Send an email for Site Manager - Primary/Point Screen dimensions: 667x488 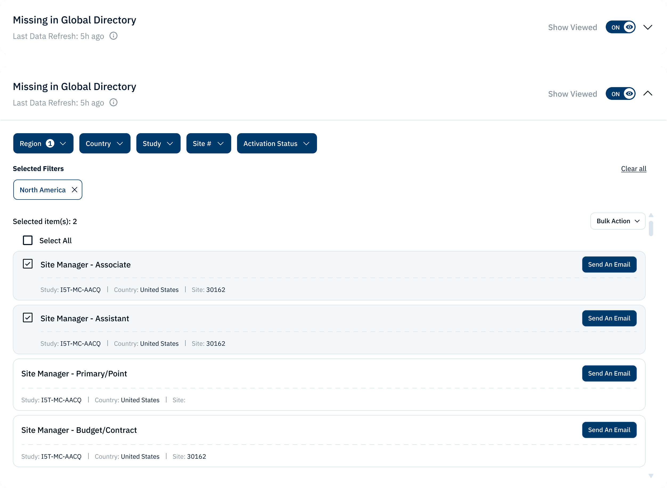(609, 373)
